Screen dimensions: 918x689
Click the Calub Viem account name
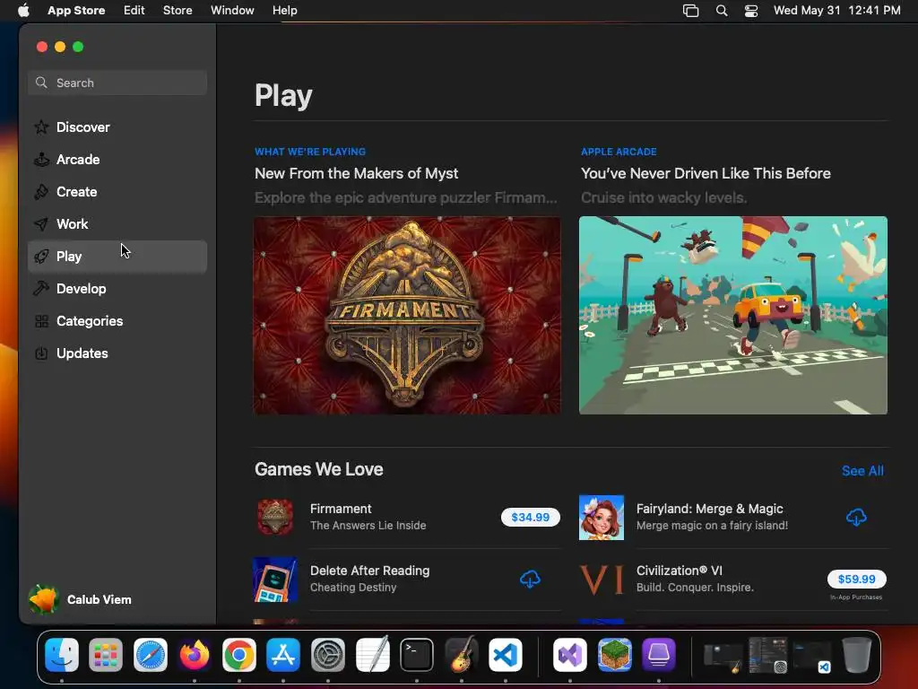pos(99,599)
